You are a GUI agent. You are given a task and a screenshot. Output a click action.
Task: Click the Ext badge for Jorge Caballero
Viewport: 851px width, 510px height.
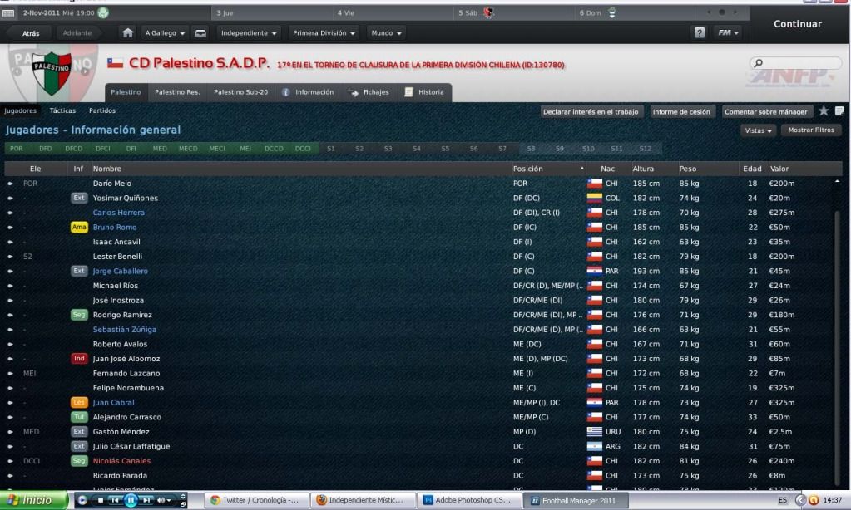click(79, 271)
